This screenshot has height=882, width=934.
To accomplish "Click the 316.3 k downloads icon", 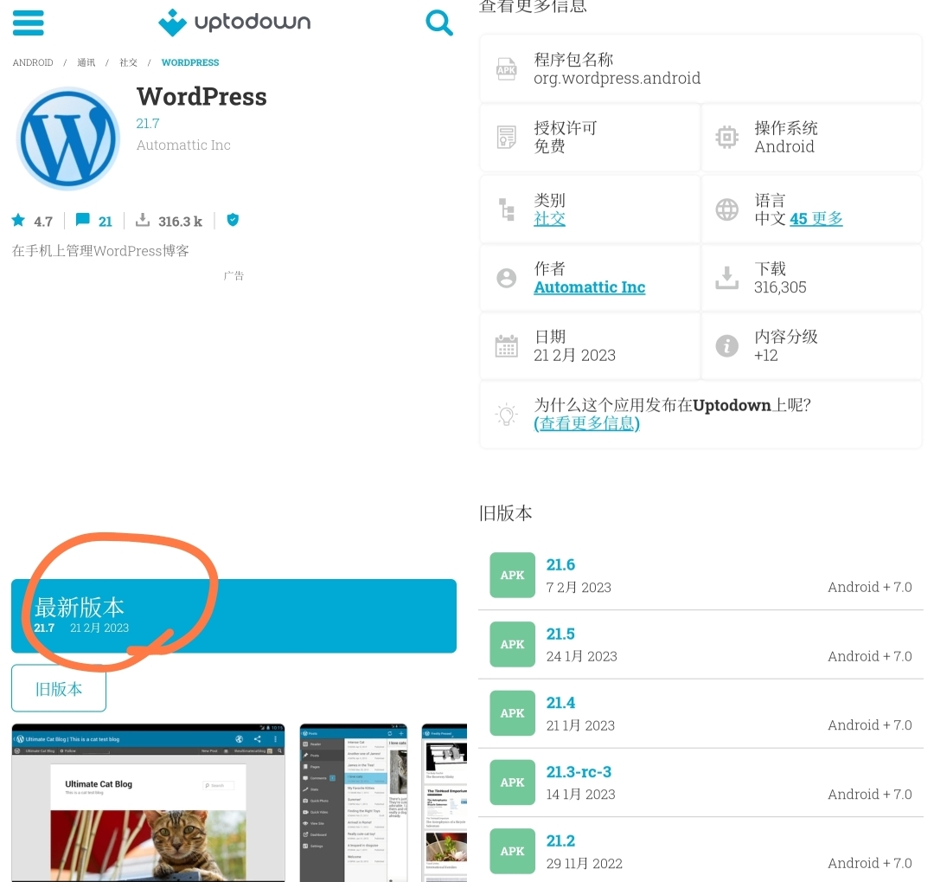I will pos(143,220).
